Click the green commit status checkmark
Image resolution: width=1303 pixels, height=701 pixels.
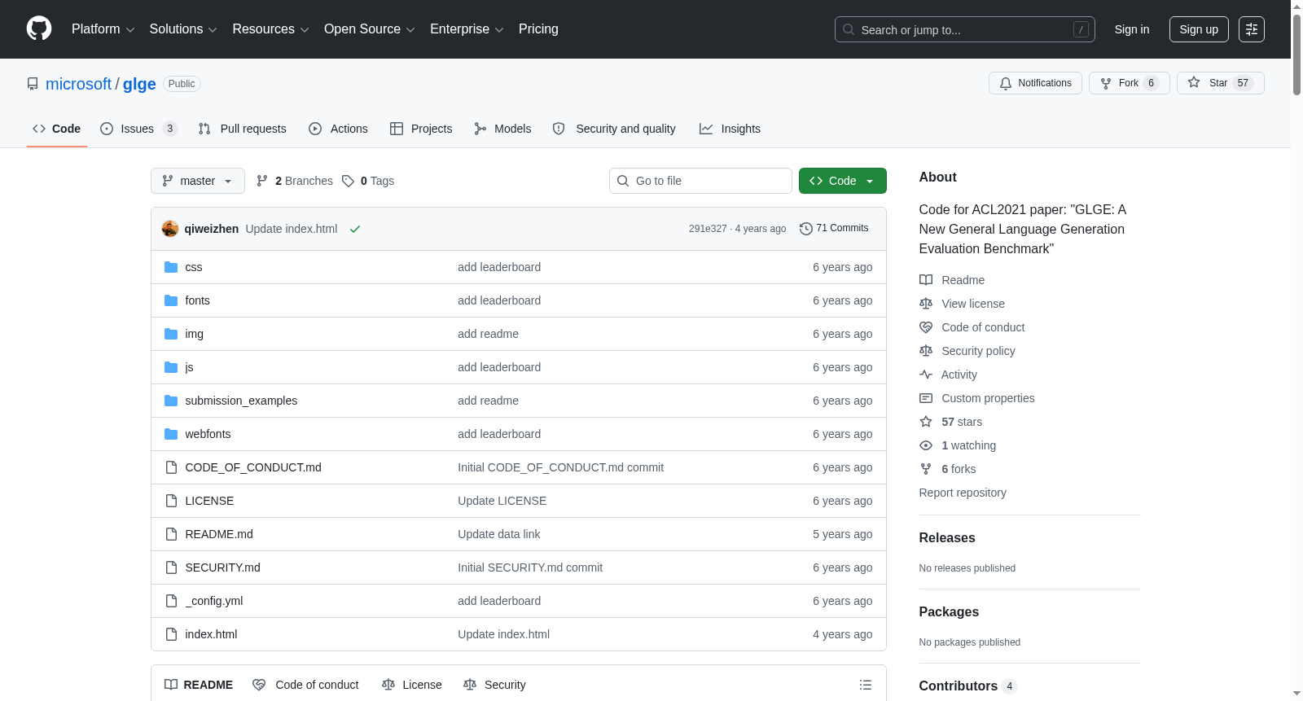point(355,229)
